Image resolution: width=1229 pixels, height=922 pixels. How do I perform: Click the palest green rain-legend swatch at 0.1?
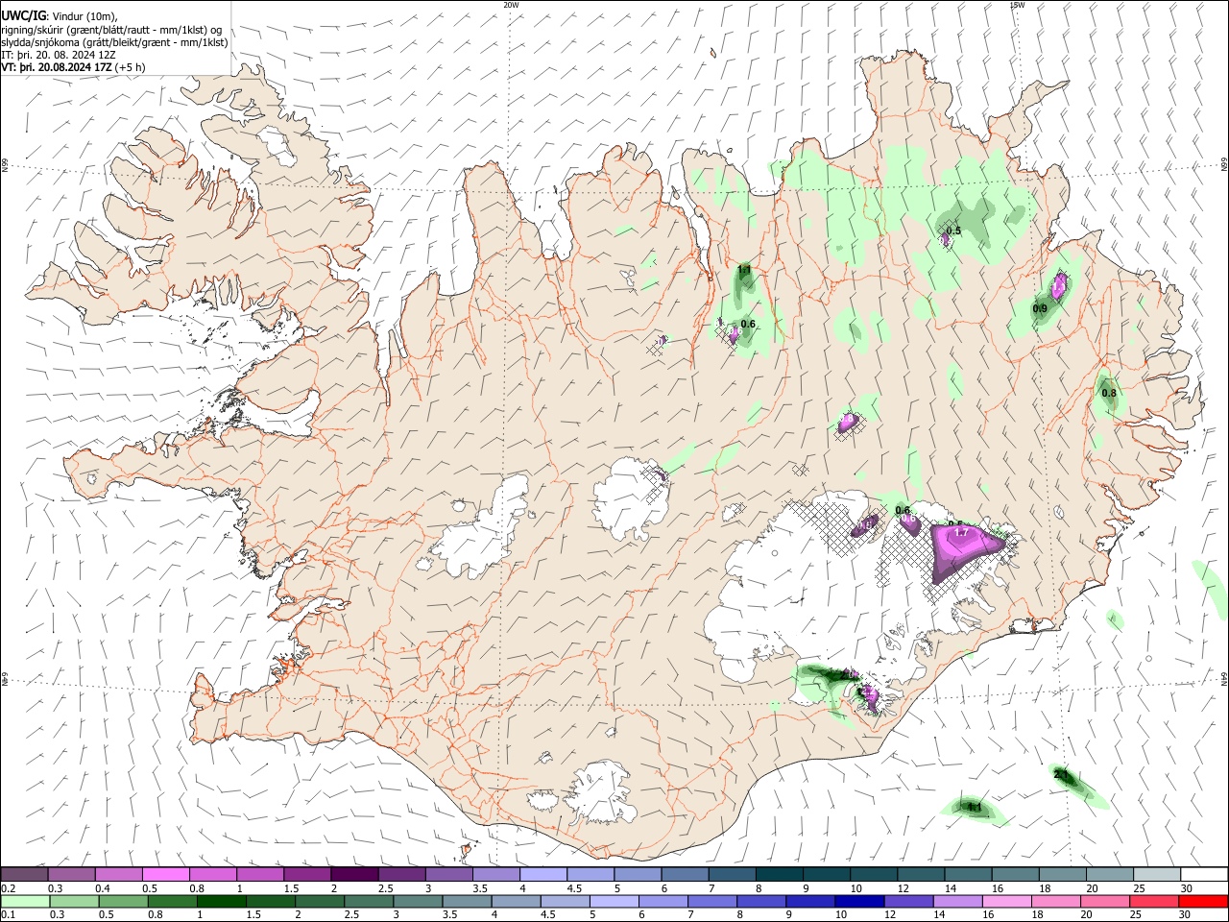(x=25, y=901)
